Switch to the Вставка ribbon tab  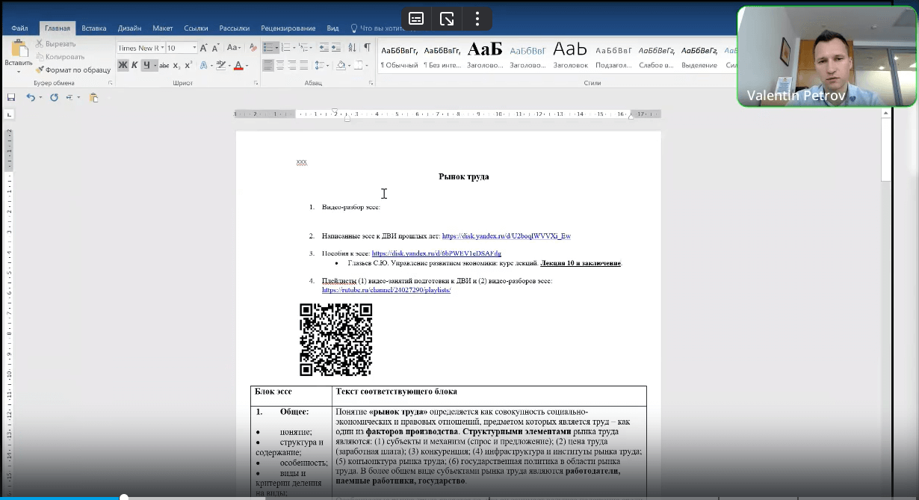point(94,28)
